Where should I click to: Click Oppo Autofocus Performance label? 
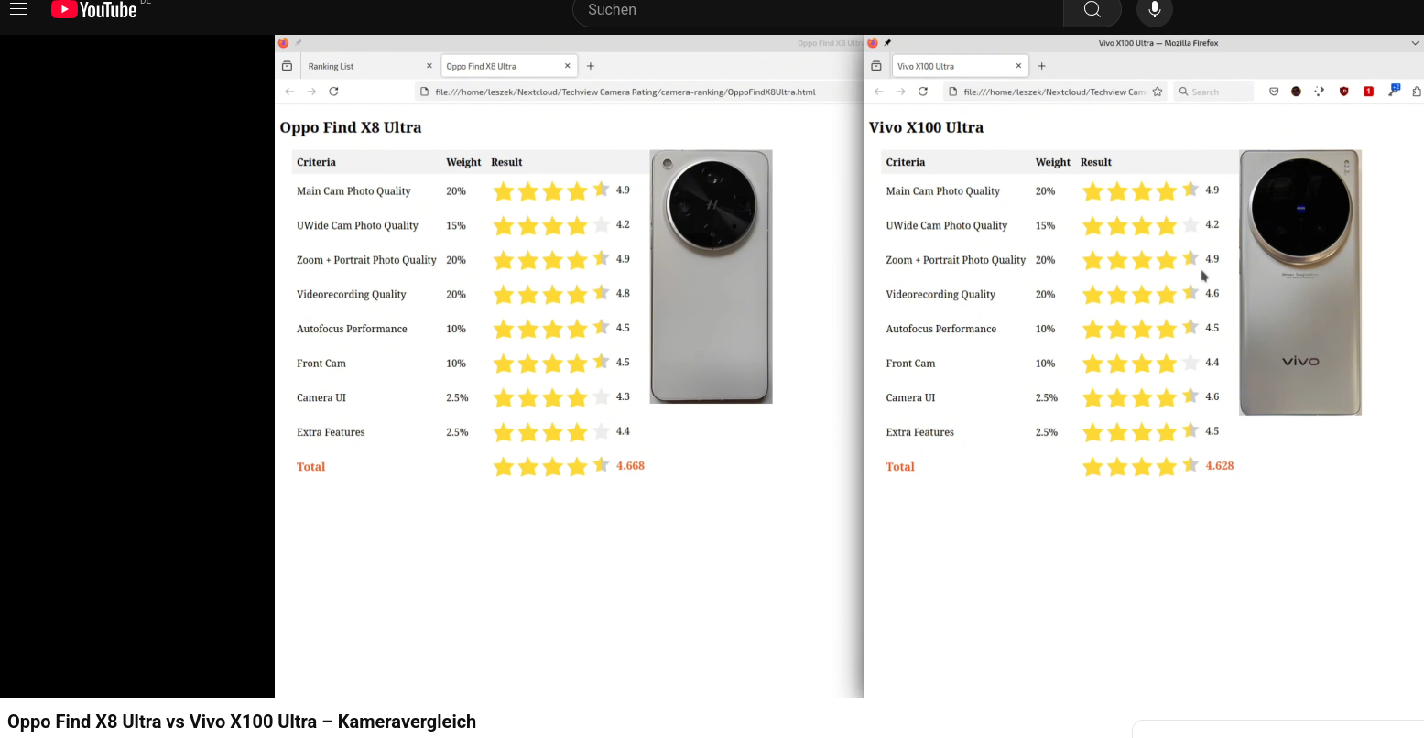coord(352,329)
